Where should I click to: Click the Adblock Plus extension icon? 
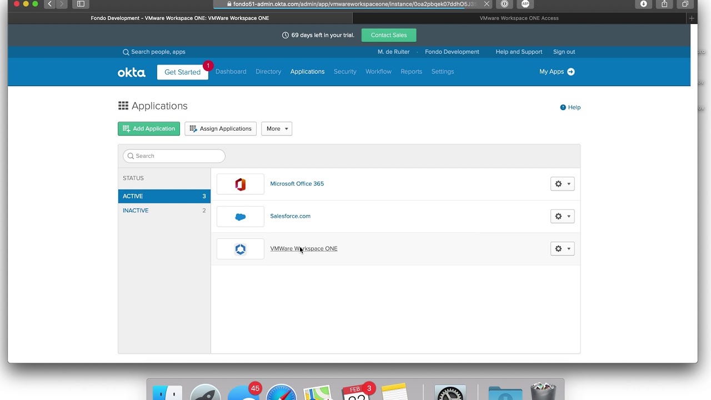[525, 4]
